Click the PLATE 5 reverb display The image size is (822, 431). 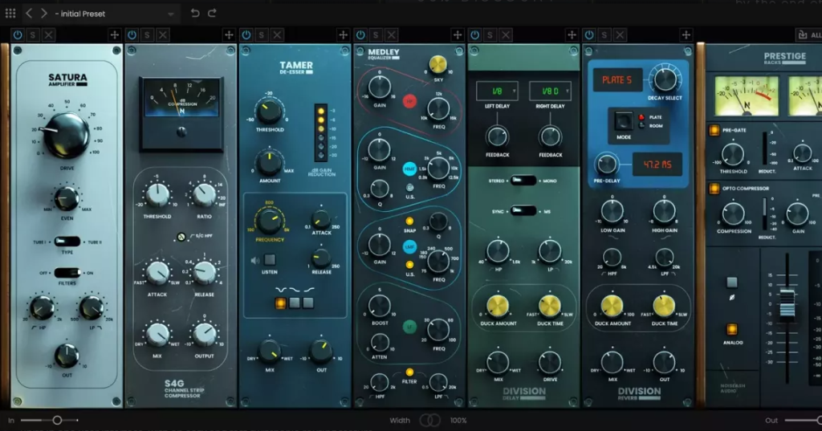617,80
